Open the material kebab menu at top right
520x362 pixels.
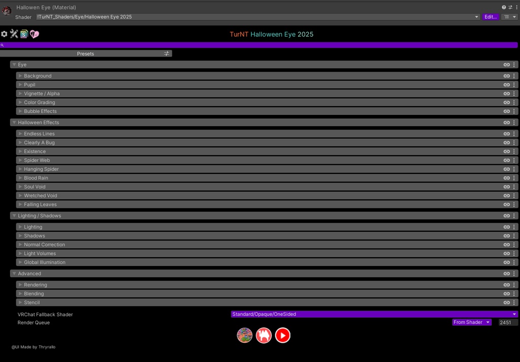(x=516, y=7)
